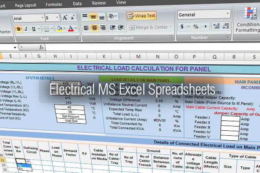
Task: Switch to the Formulas ribbon tab
Action: click(x=54, y=4)
